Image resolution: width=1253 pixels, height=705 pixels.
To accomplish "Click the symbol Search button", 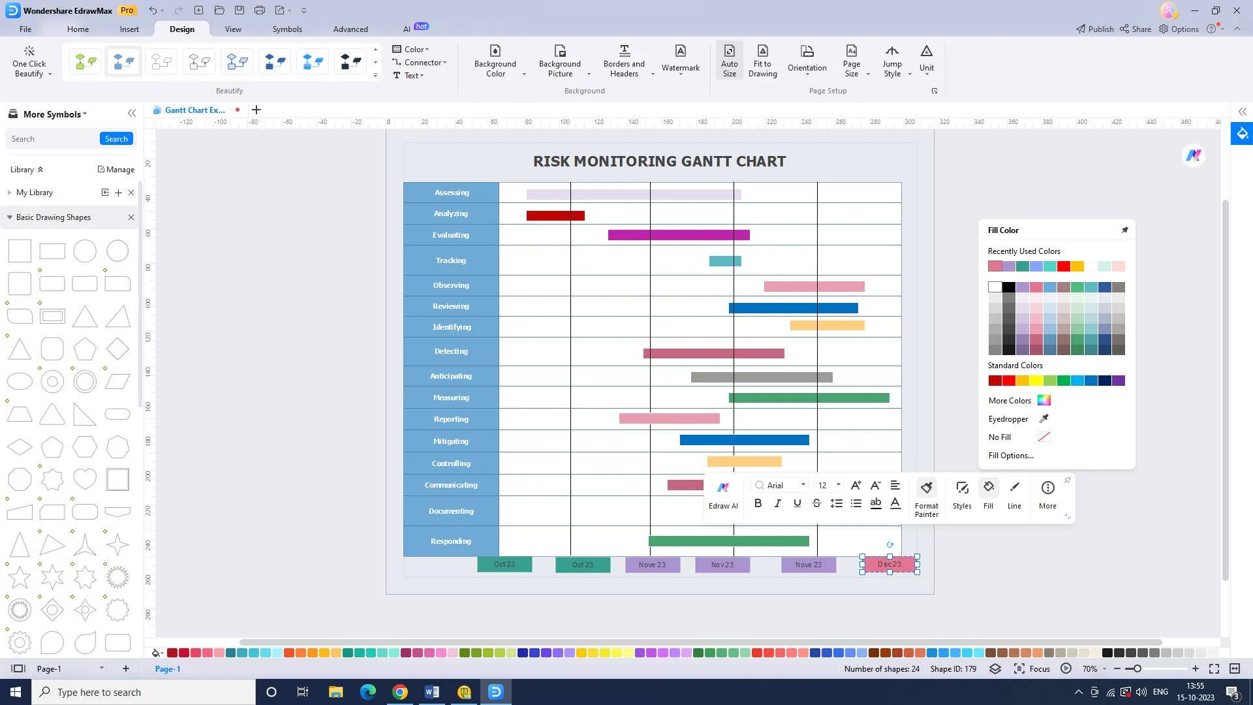I will [x=116, y=138].
